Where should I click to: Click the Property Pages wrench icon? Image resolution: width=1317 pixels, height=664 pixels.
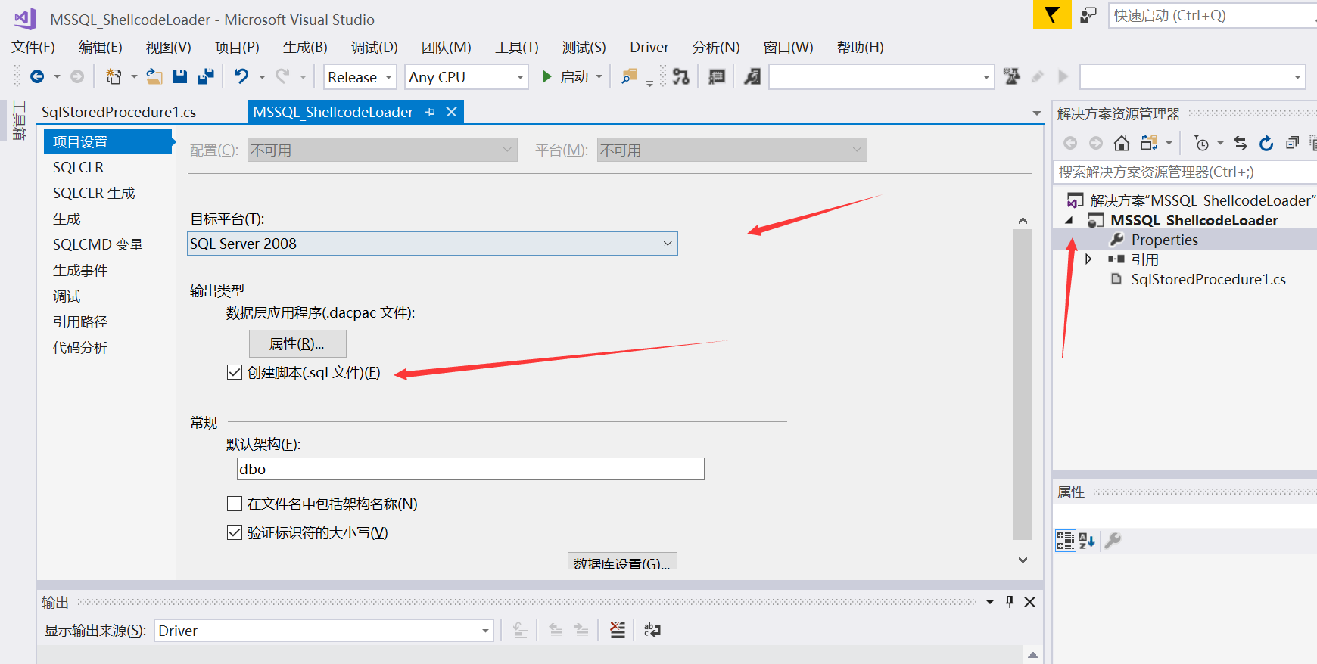point(1113,540)
